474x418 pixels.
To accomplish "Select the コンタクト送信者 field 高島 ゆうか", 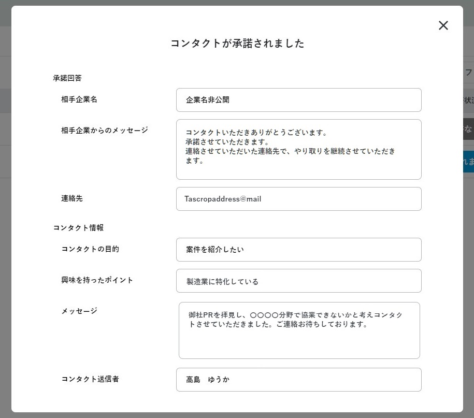I will tap(299, 380).
